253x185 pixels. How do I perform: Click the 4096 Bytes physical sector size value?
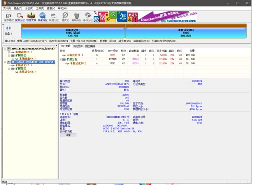pos(196,109)
